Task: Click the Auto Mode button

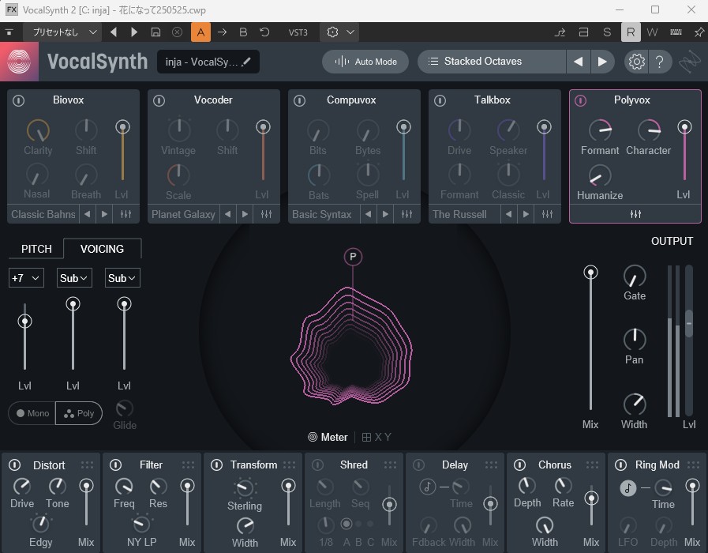Action: 365,62
